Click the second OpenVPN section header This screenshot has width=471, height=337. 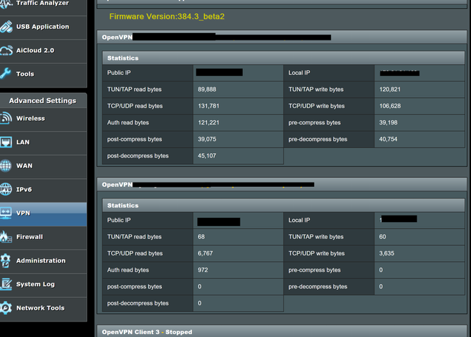[x=282, y=185]
